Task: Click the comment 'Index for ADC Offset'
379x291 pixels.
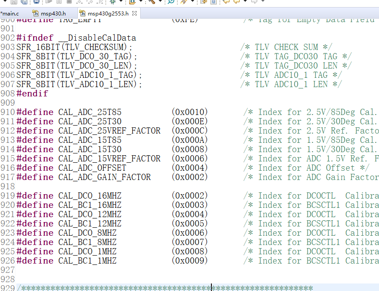Action: pyautogui.click(x=307, y=168)
